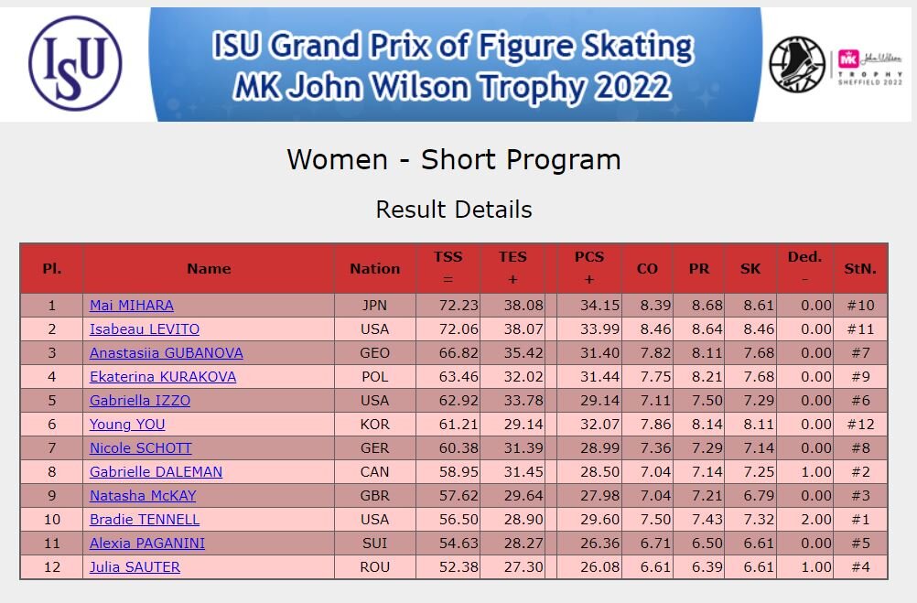This screenshot has width=917, height=603.
Task: Open Alexia PAGANINI's skater details
Action: pyautogui.click(x=146, y=544)
